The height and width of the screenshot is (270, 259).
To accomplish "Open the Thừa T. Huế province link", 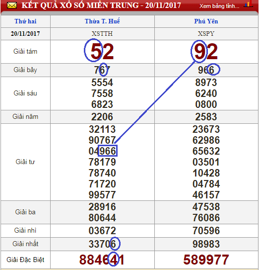I will point(102,21).
